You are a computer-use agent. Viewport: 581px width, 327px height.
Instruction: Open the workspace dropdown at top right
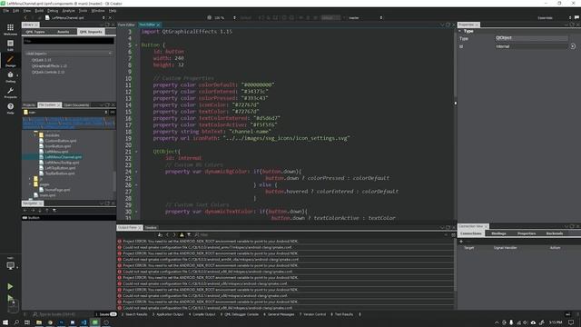click(554, 17)
